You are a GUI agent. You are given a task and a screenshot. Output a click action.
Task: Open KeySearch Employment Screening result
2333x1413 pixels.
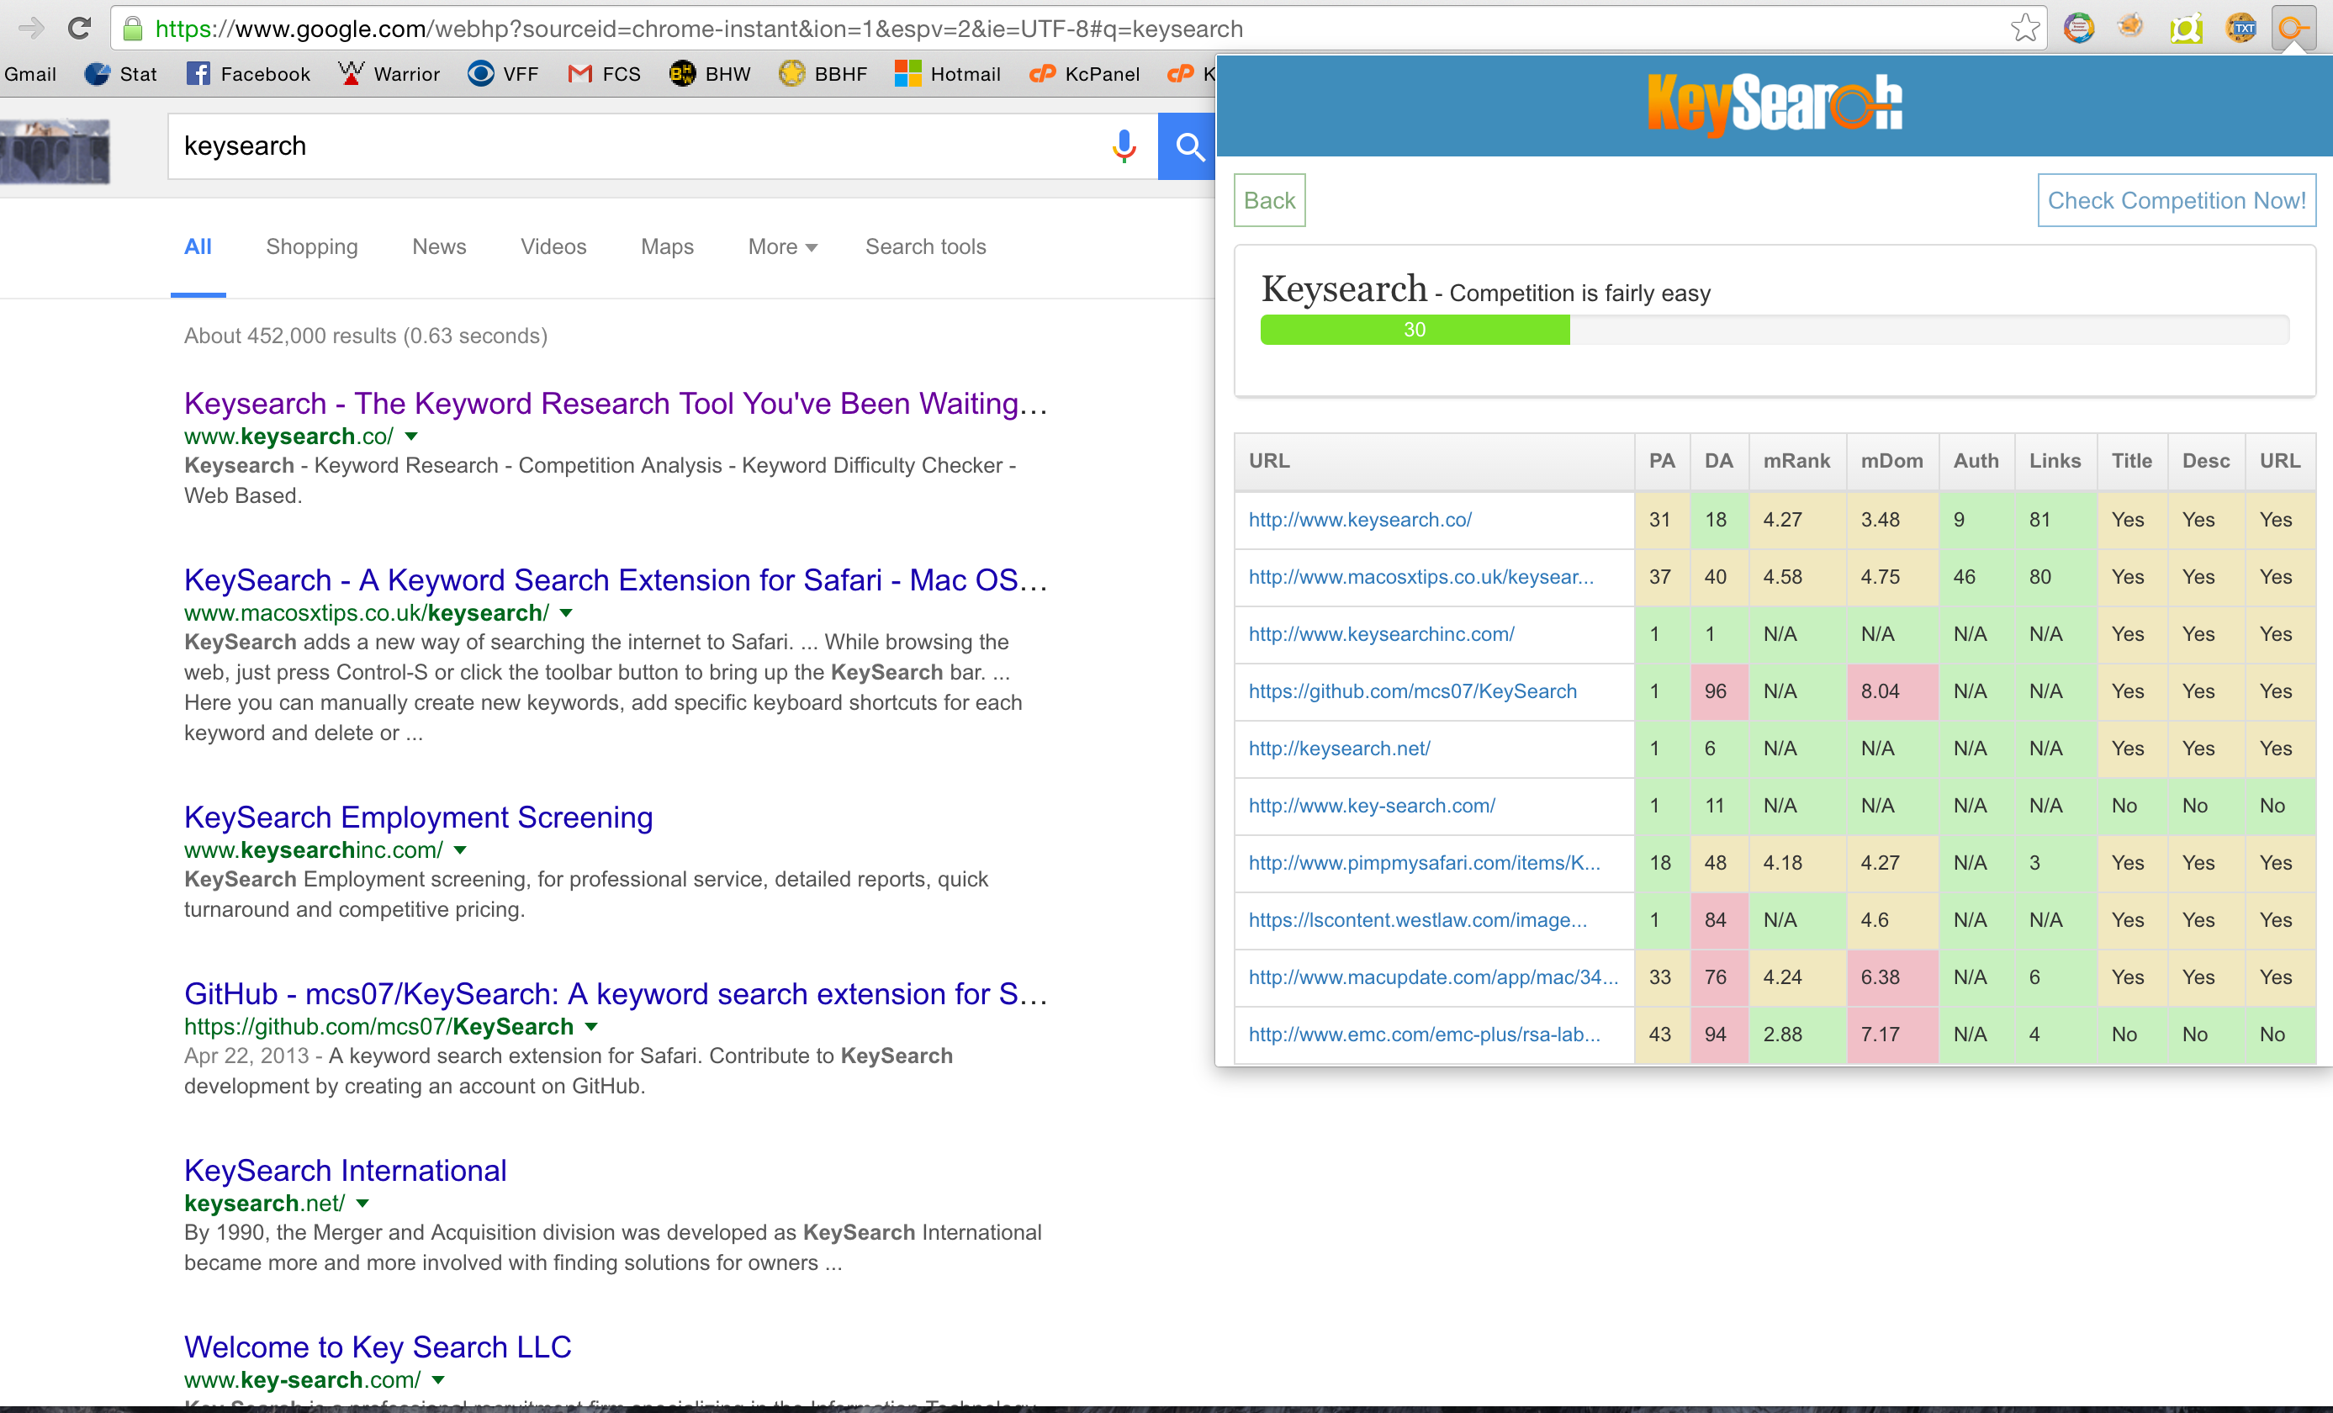419,818
